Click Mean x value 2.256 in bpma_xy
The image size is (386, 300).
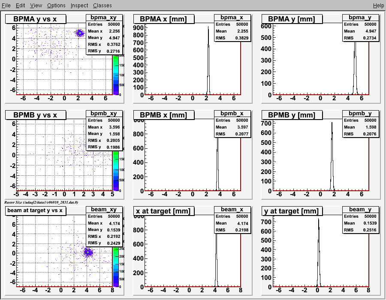point(115,31)
